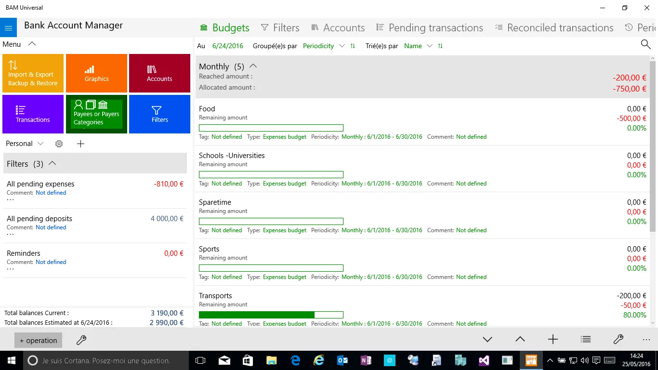This screenshot has width=658, height=370.
Task: Open the hamburger navigation menu
Action: pyautogui.click(x=8, y=28)
